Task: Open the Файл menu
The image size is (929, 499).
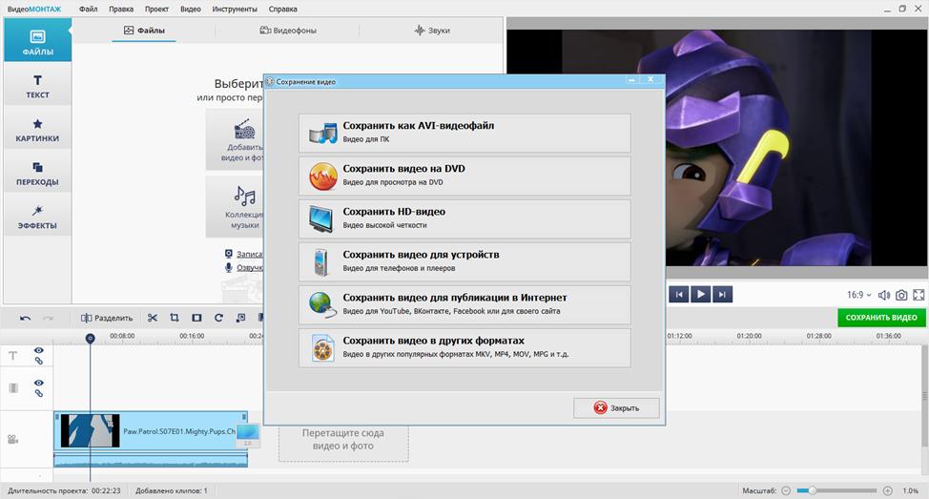Action: coord(89,9)
